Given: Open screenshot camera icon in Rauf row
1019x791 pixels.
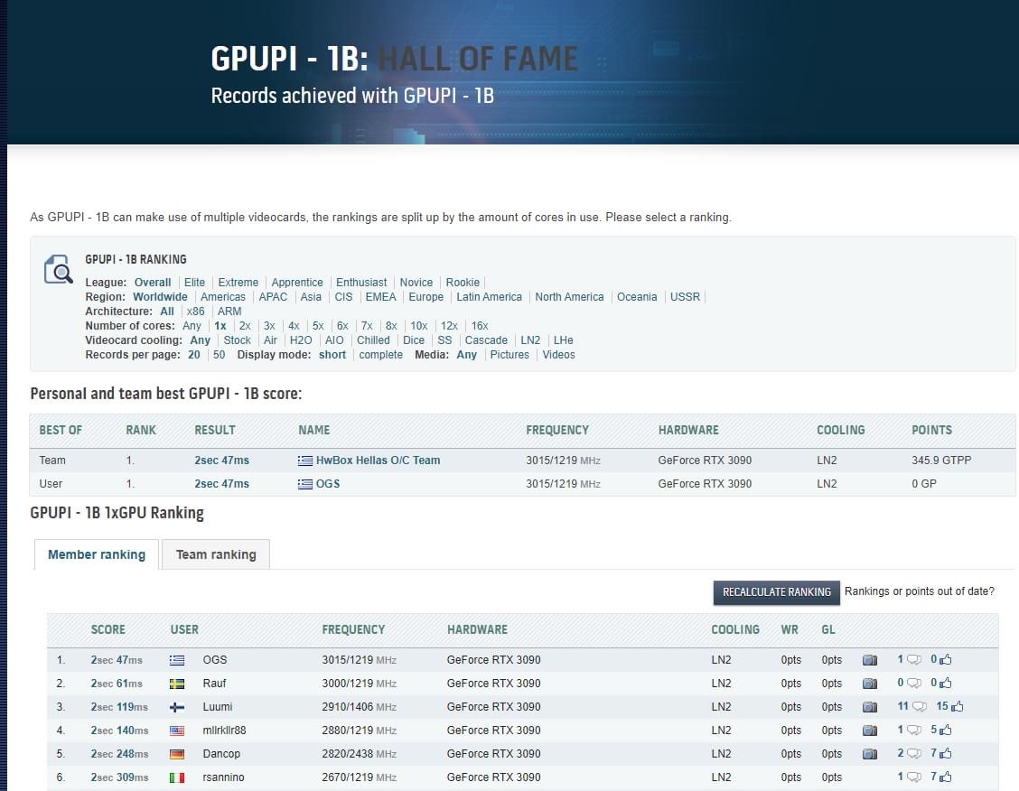Looking at the screenshot, I should pyautogui.click(x=870, y=684).
